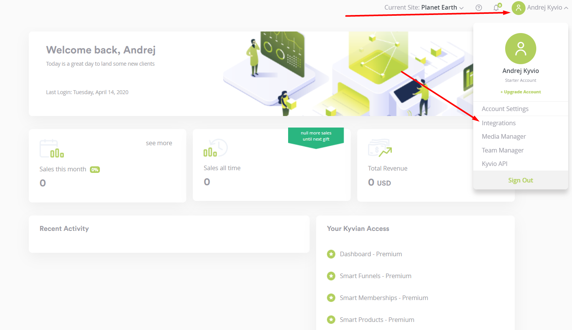Screen dimensions: 572x330
Task: Open the notifications bell icon
Action: pyautogui.click(x=497, y=7)
